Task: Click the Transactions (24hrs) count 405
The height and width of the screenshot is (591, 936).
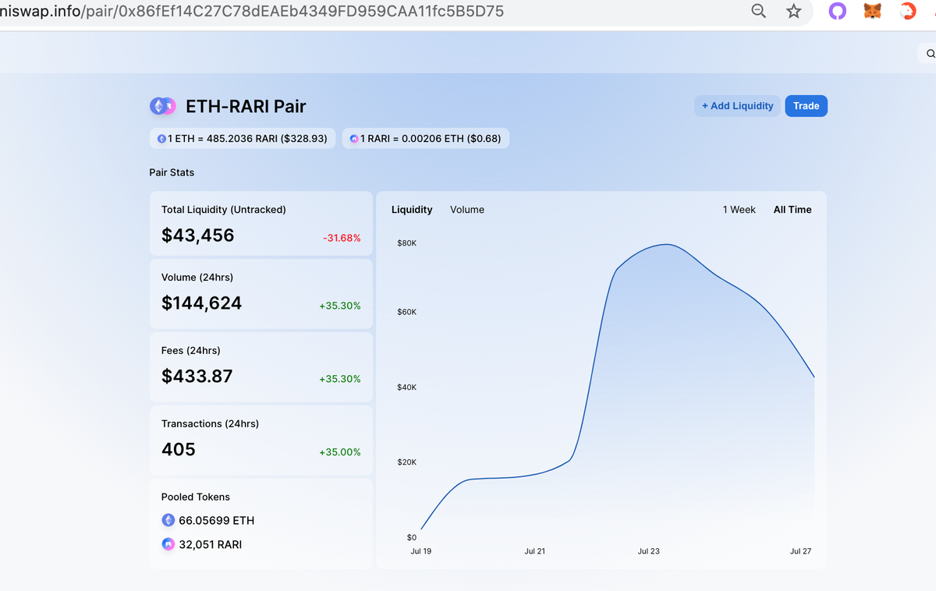Action: (x=179, y=449)
